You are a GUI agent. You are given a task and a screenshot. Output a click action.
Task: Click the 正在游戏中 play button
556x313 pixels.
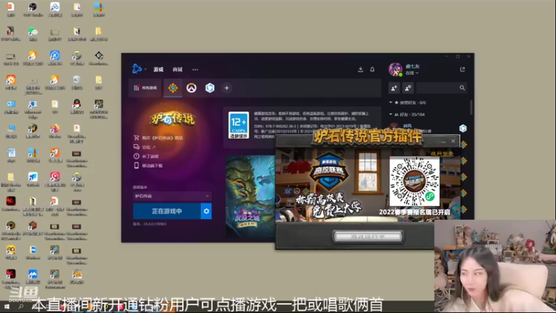click(167, 211)
